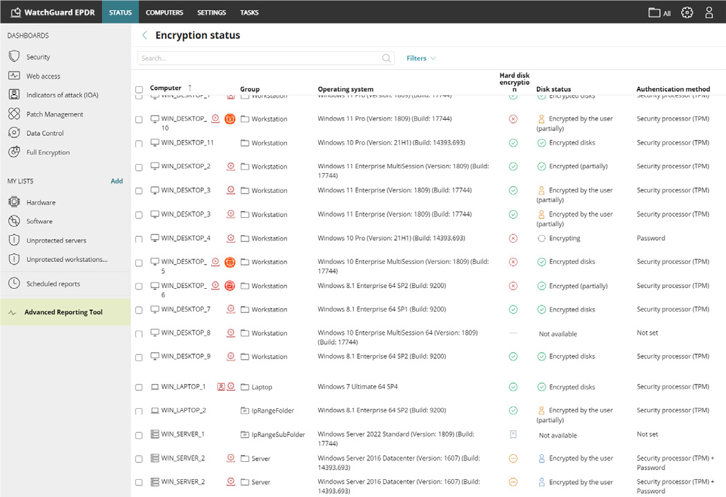Open the COMPUTERS tab
This screenshot has width=726, height=497.
[164, 12]
